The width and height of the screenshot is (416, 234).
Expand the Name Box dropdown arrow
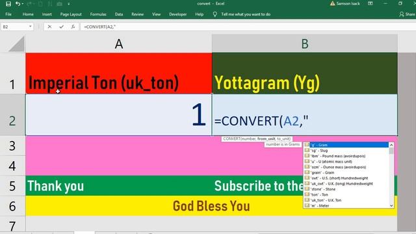(31, 27)
